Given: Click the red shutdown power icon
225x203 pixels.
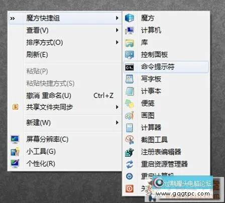Looking at the screenshot, I should point(129,188).
